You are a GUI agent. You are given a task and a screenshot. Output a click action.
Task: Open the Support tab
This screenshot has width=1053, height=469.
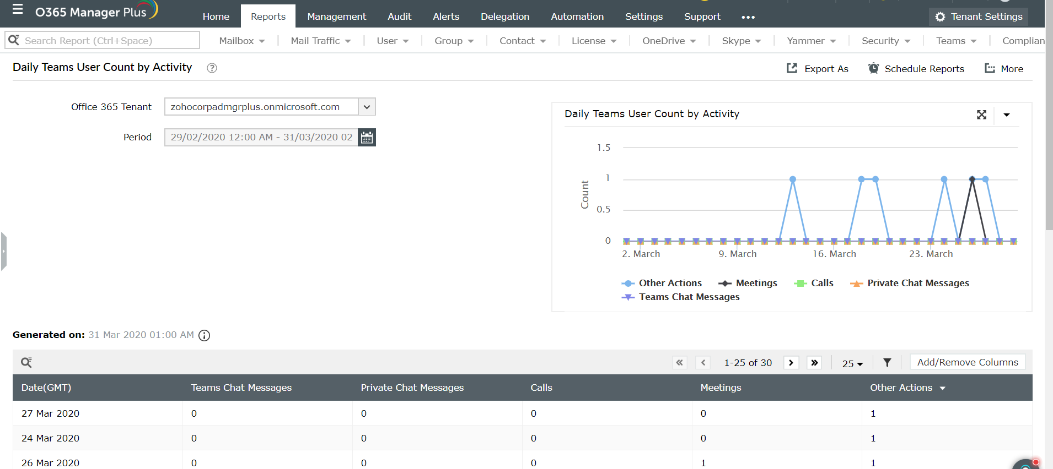click(702, 17)
